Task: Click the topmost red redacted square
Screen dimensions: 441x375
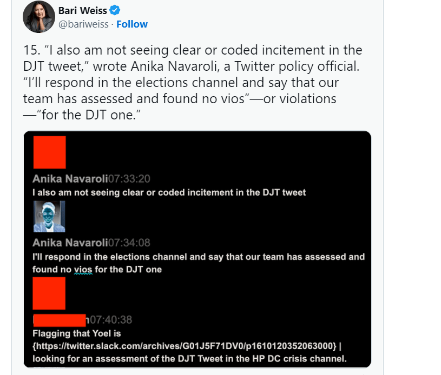Action: click(x=49, y=152)
